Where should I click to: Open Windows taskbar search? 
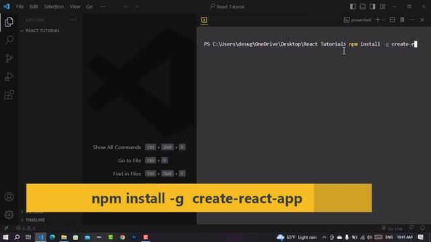(17, 237)
